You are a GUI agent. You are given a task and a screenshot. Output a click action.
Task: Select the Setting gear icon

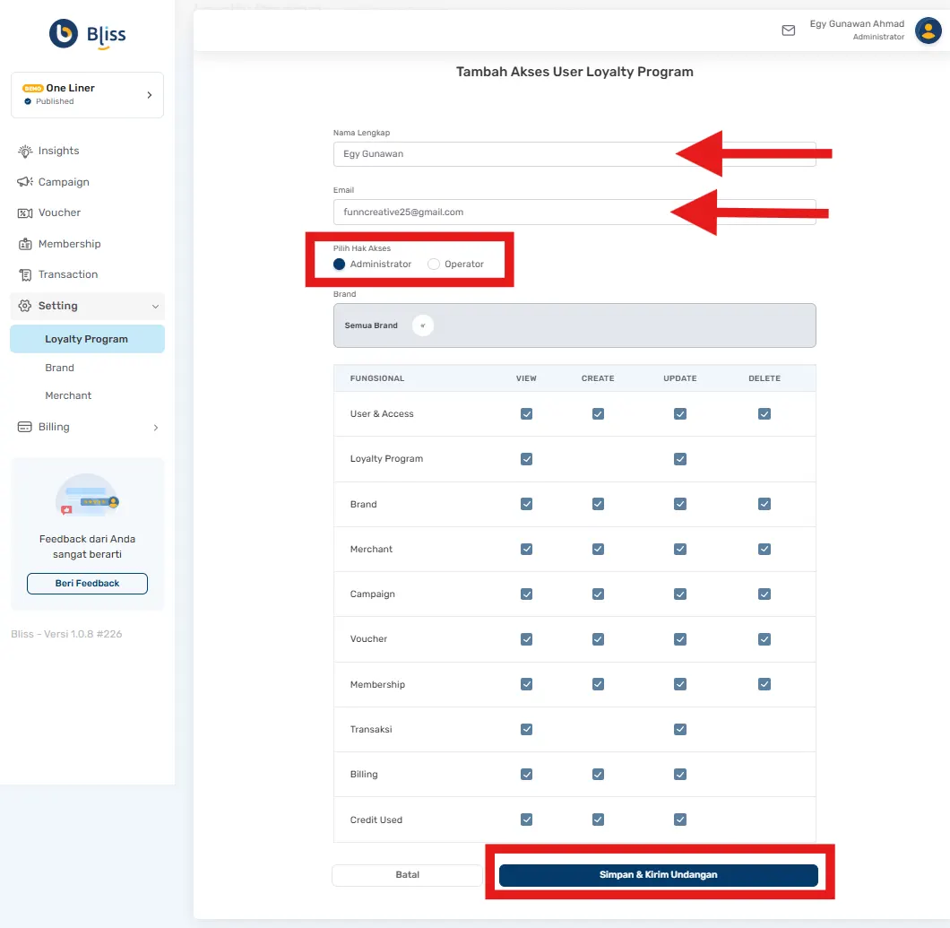[x=26, y=306]
